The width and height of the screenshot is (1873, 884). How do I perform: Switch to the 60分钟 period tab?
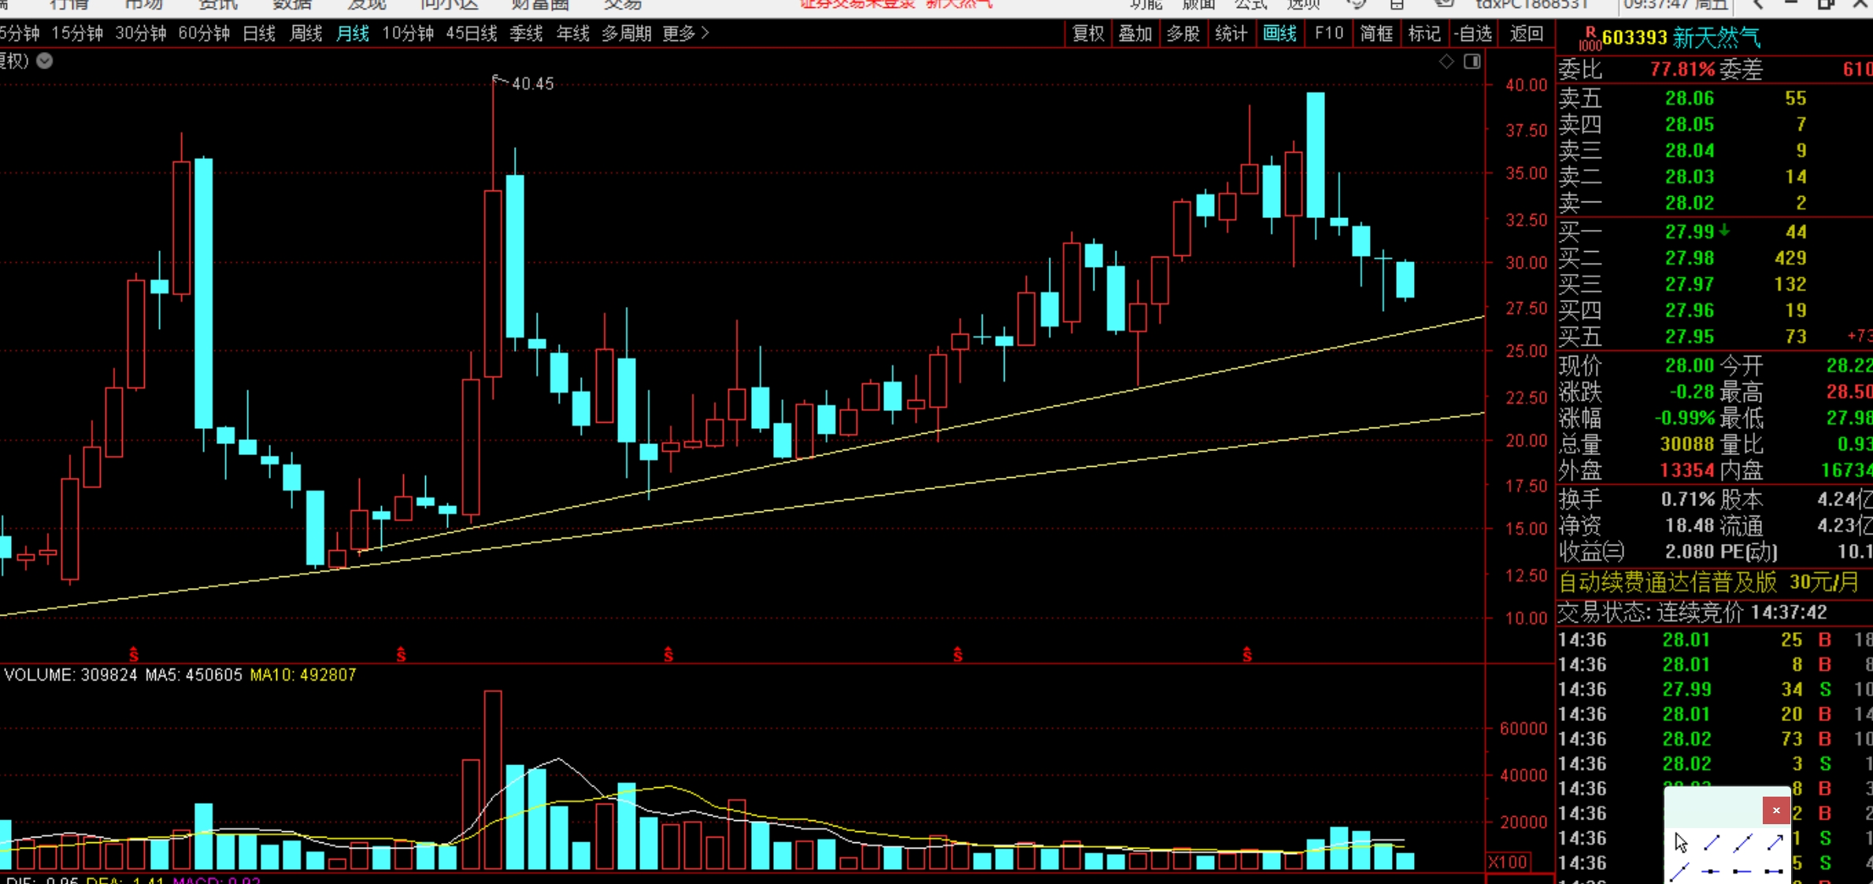tap(204, 34)
